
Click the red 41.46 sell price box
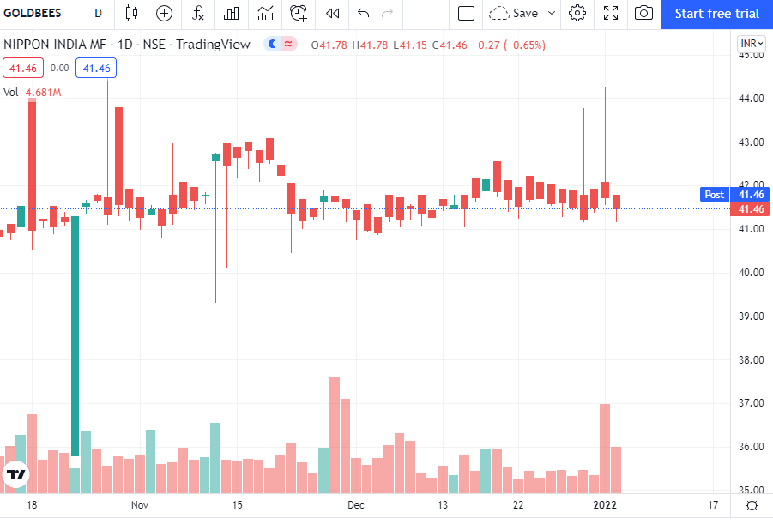tap(23, 68)
